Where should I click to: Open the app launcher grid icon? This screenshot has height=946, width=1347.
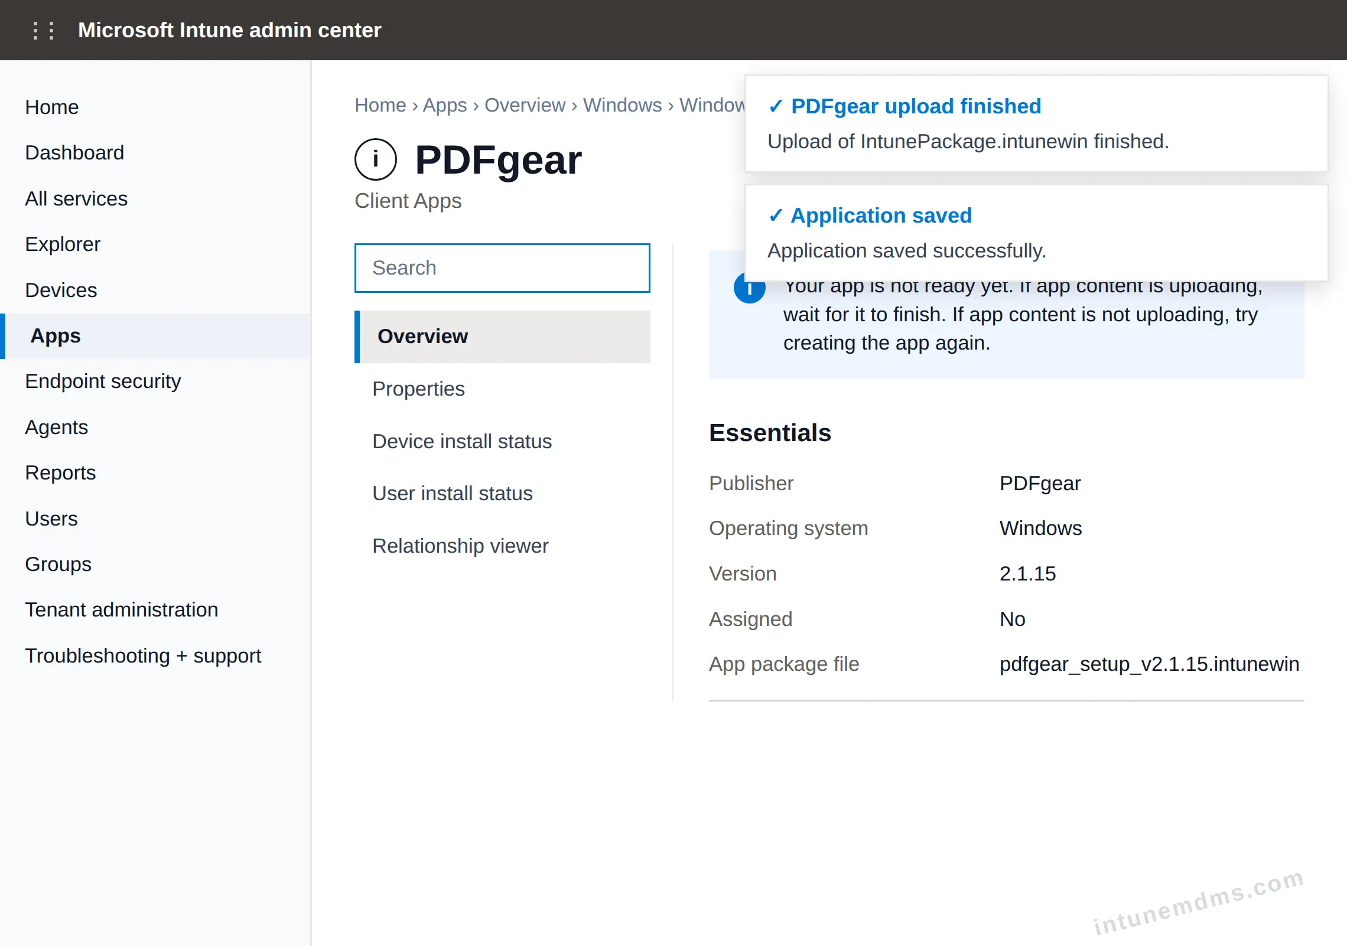pos(44,30)
